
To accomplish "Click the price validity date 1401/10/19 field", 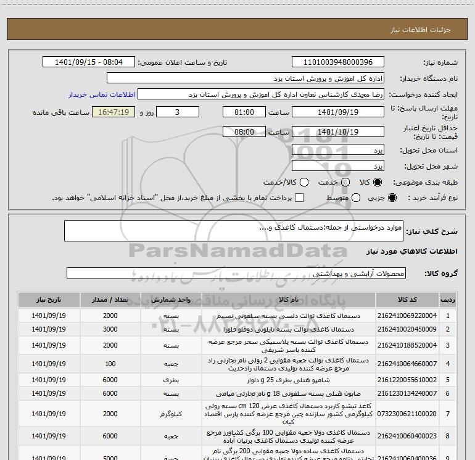I will pos(338,132).
